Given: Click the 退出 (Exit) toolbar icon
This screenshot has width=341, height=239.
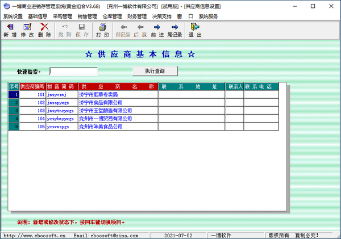Looking at the screenshot, I should (195, 30).
